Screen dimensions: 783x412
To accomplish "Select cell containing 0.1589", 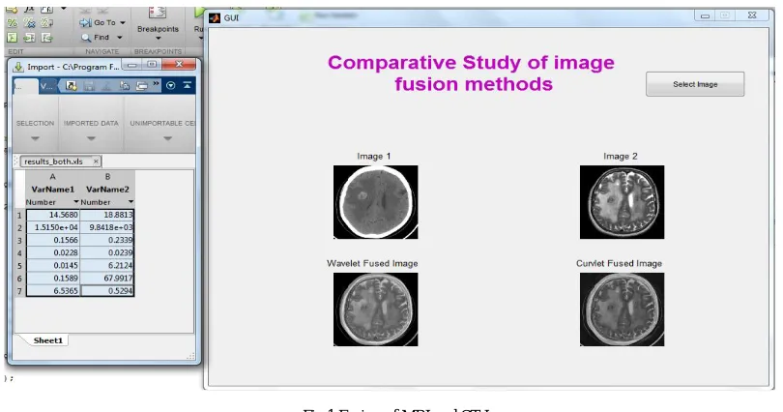I will [x=53, y=279].
